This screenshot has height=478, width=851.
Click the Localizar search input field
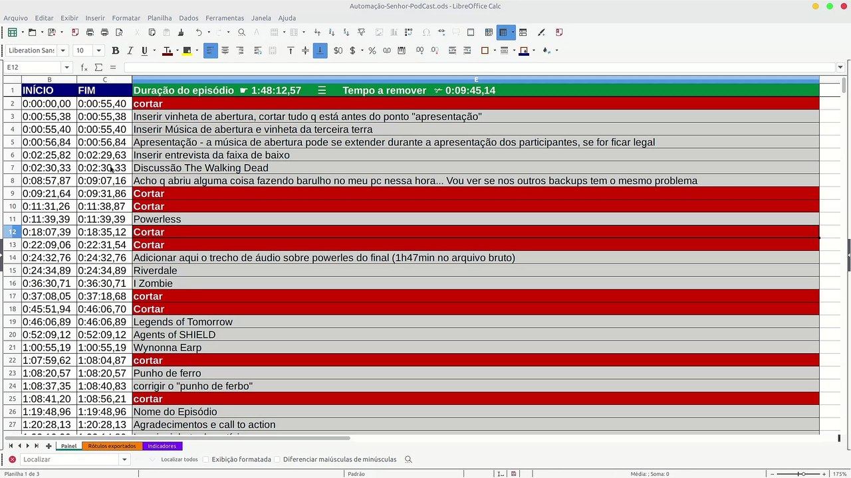pos(70,459)
